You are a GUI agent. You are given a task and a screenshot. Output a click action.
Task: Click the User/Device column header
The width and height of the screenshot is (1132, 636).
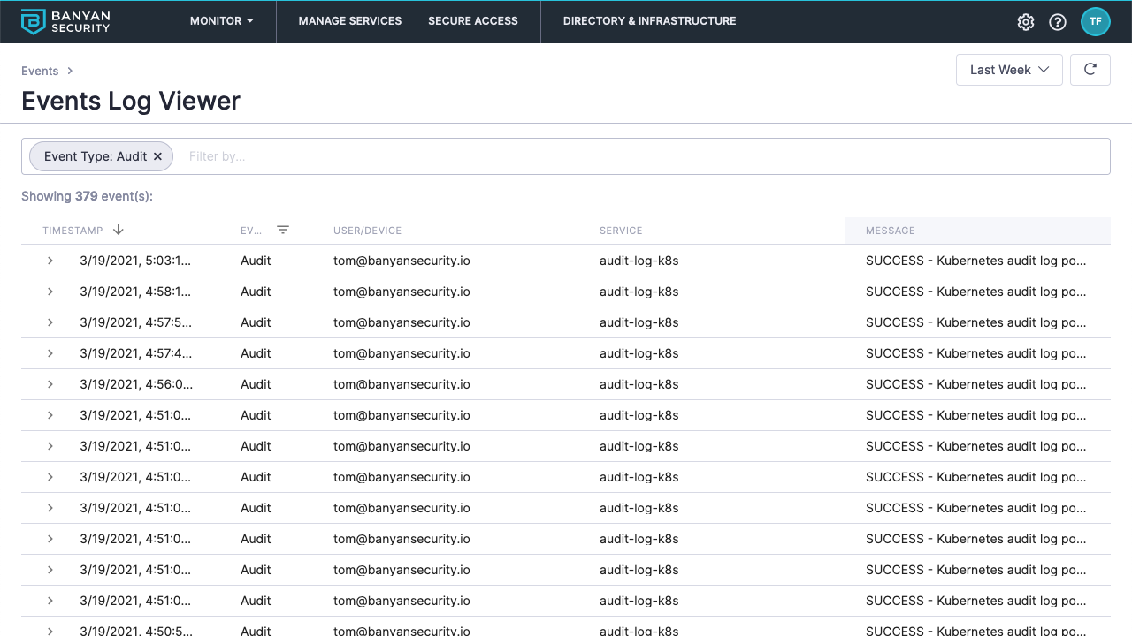367,231
